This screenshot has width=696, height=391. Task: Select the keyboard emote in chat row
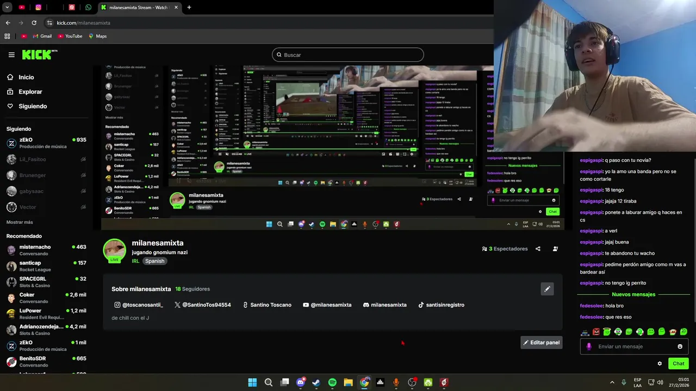(585, 332)
